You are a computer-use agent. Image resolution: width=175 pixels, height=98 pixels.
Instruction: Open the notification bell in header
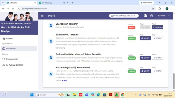(145, 16)
